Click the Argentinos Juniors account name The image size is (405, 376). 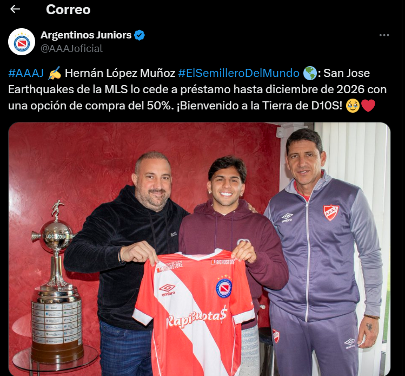pos(86,35)
